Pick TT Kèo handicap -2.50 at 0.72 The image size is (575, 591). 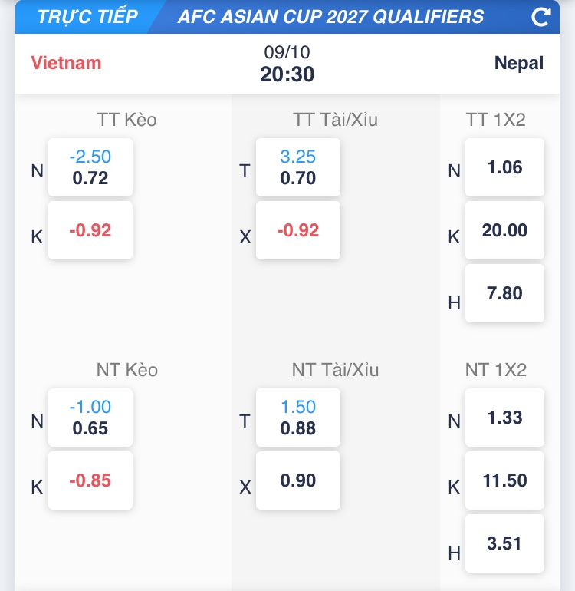click(90, 167)
